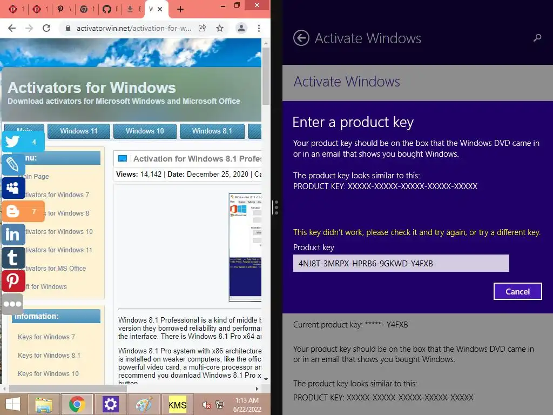Viewport: 553px width, 415px height.
Task: Click the scroll-down arrow on the webpage scrollbar
Action: pos(266,379)
